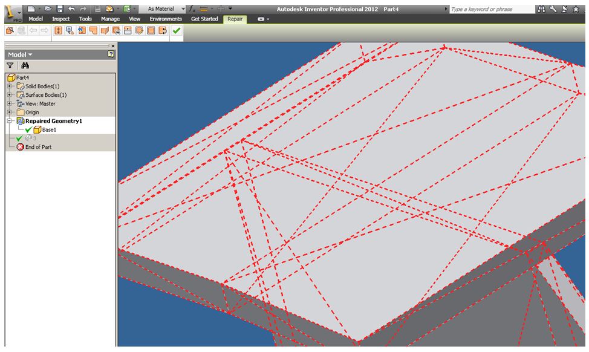
Task: Click the keyword or phrase search field
Action: (492, 9)
